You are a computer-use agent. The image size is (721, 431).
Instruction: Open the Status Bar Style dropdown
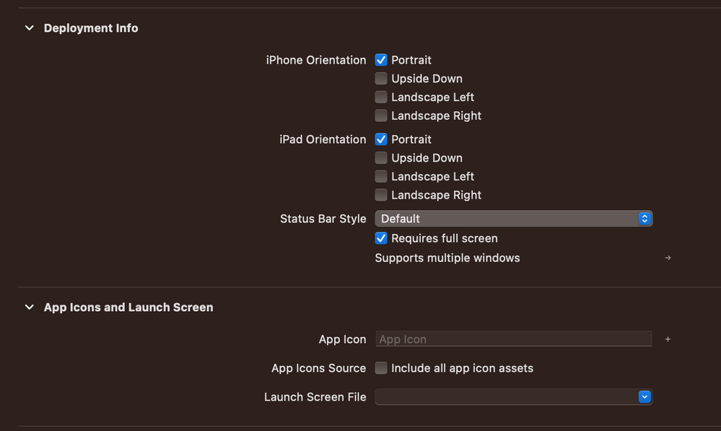coord(513,219)
